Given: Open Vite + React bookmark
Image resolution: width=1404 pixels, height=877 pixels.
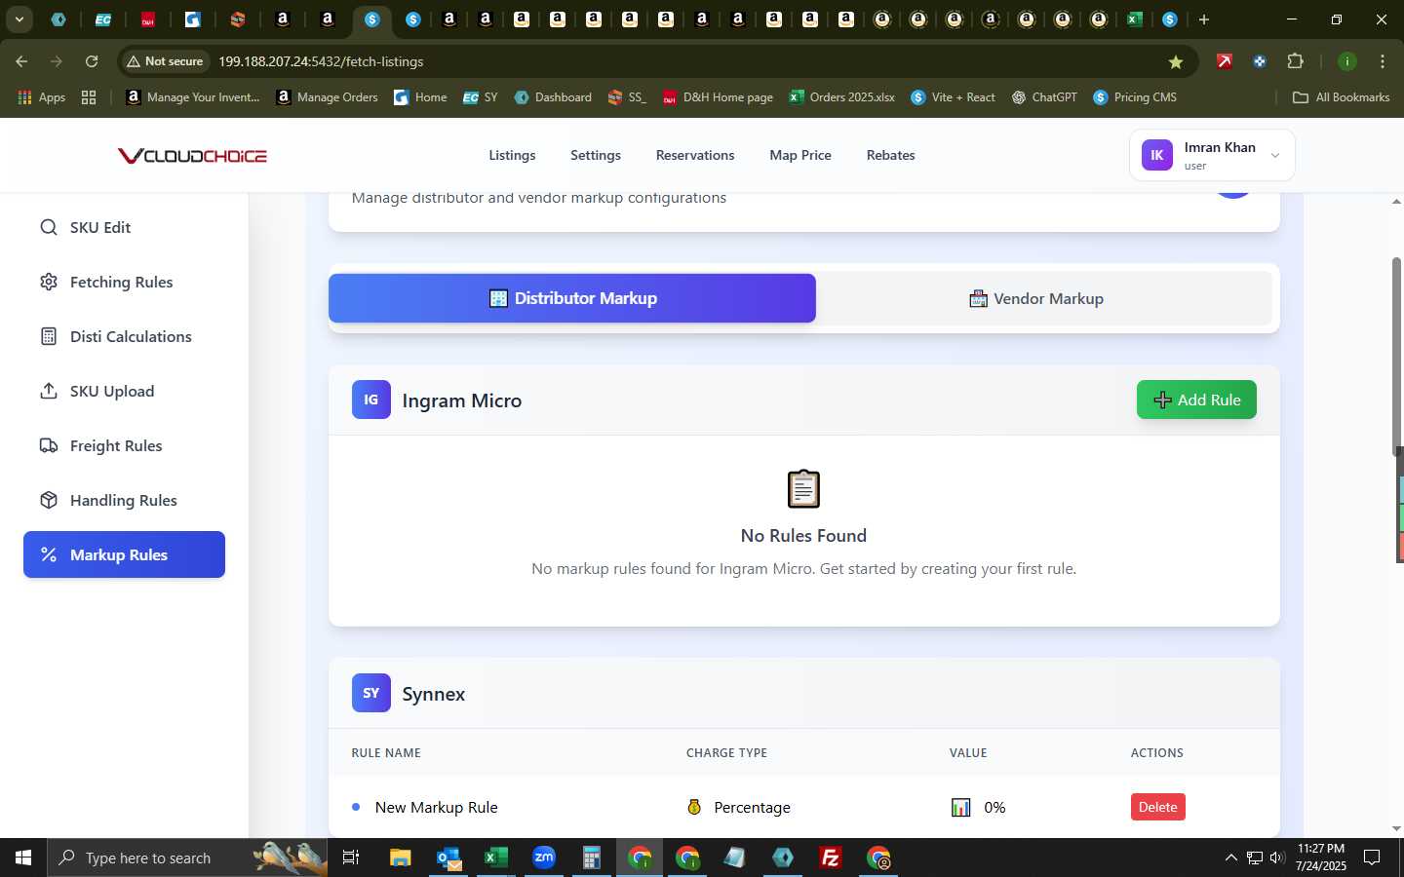Looking at the screenshot, I should 953,97.
